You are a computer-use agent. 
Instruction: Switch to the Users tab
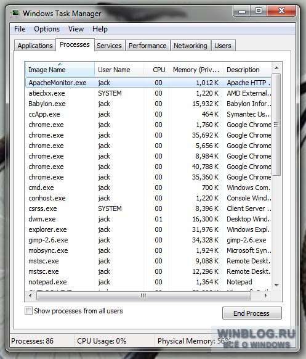point(223,46)
